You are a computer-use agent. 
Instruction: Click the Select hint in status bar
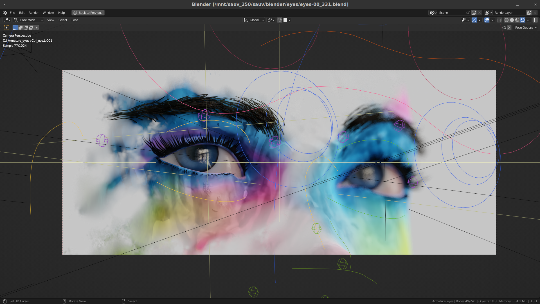pos(132,301)
